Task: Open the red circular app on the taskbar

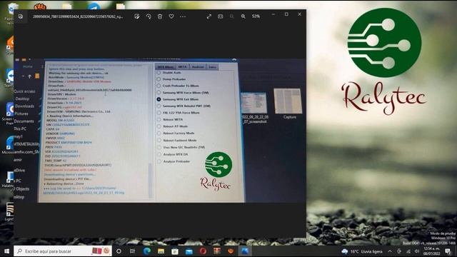Action: click(x=203, y=251)
